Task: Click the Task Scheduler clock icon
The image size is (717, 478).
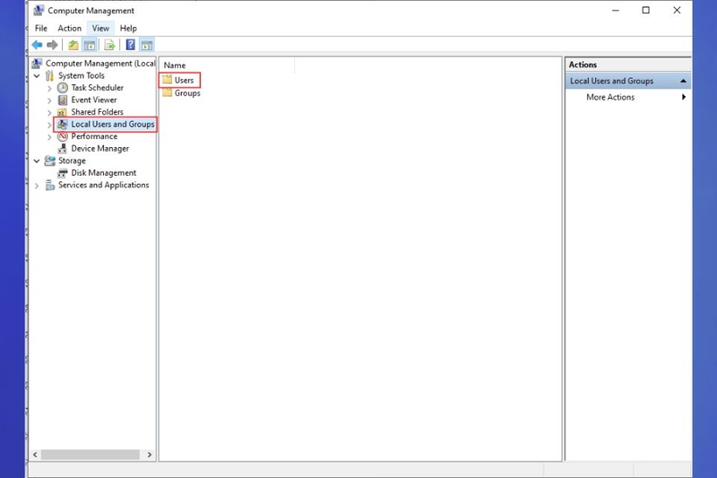Action: coord(63,87)
